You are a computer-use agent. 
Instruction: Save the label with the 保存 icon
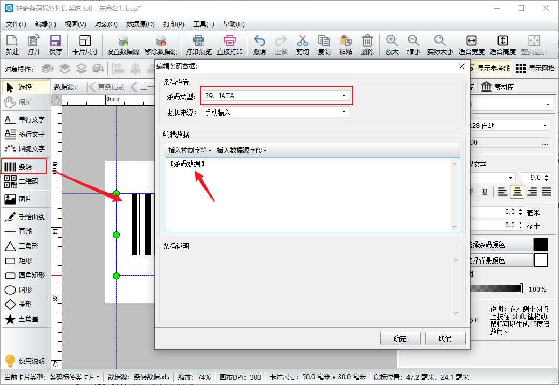(56, 45)
